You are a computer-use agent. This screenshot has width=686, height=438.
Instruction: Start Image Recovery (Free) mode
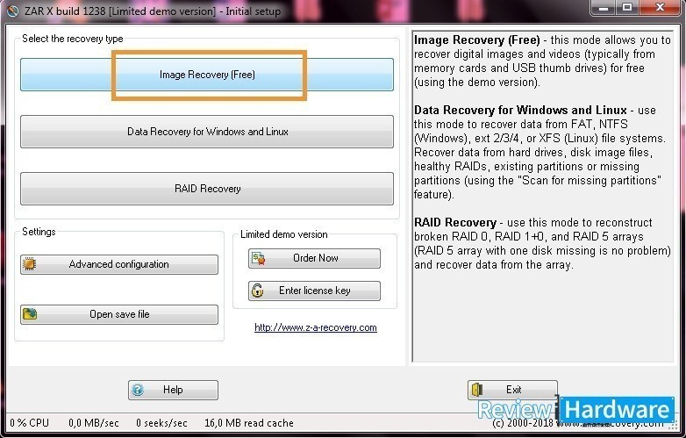[x=206, y=75]
